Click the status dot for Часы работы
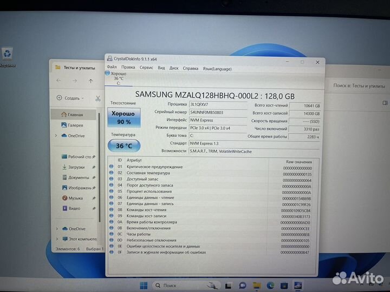The image size is (390, 292). [111, 234]
